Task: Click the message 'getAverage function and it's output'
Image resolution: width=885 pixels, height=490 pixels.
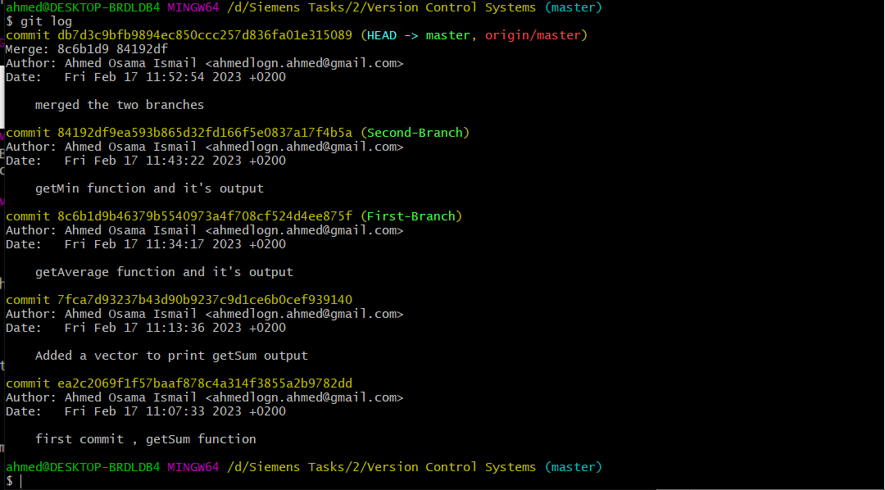Action: (x=164, y=272)
